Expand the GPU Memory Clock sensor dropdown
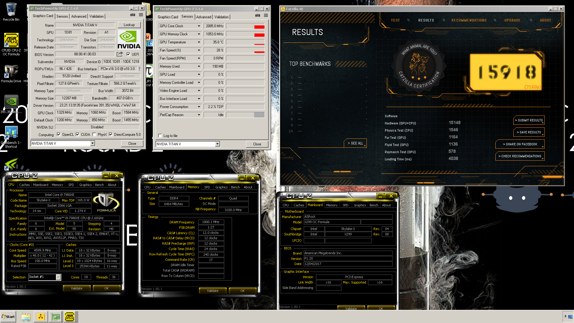 199,34
